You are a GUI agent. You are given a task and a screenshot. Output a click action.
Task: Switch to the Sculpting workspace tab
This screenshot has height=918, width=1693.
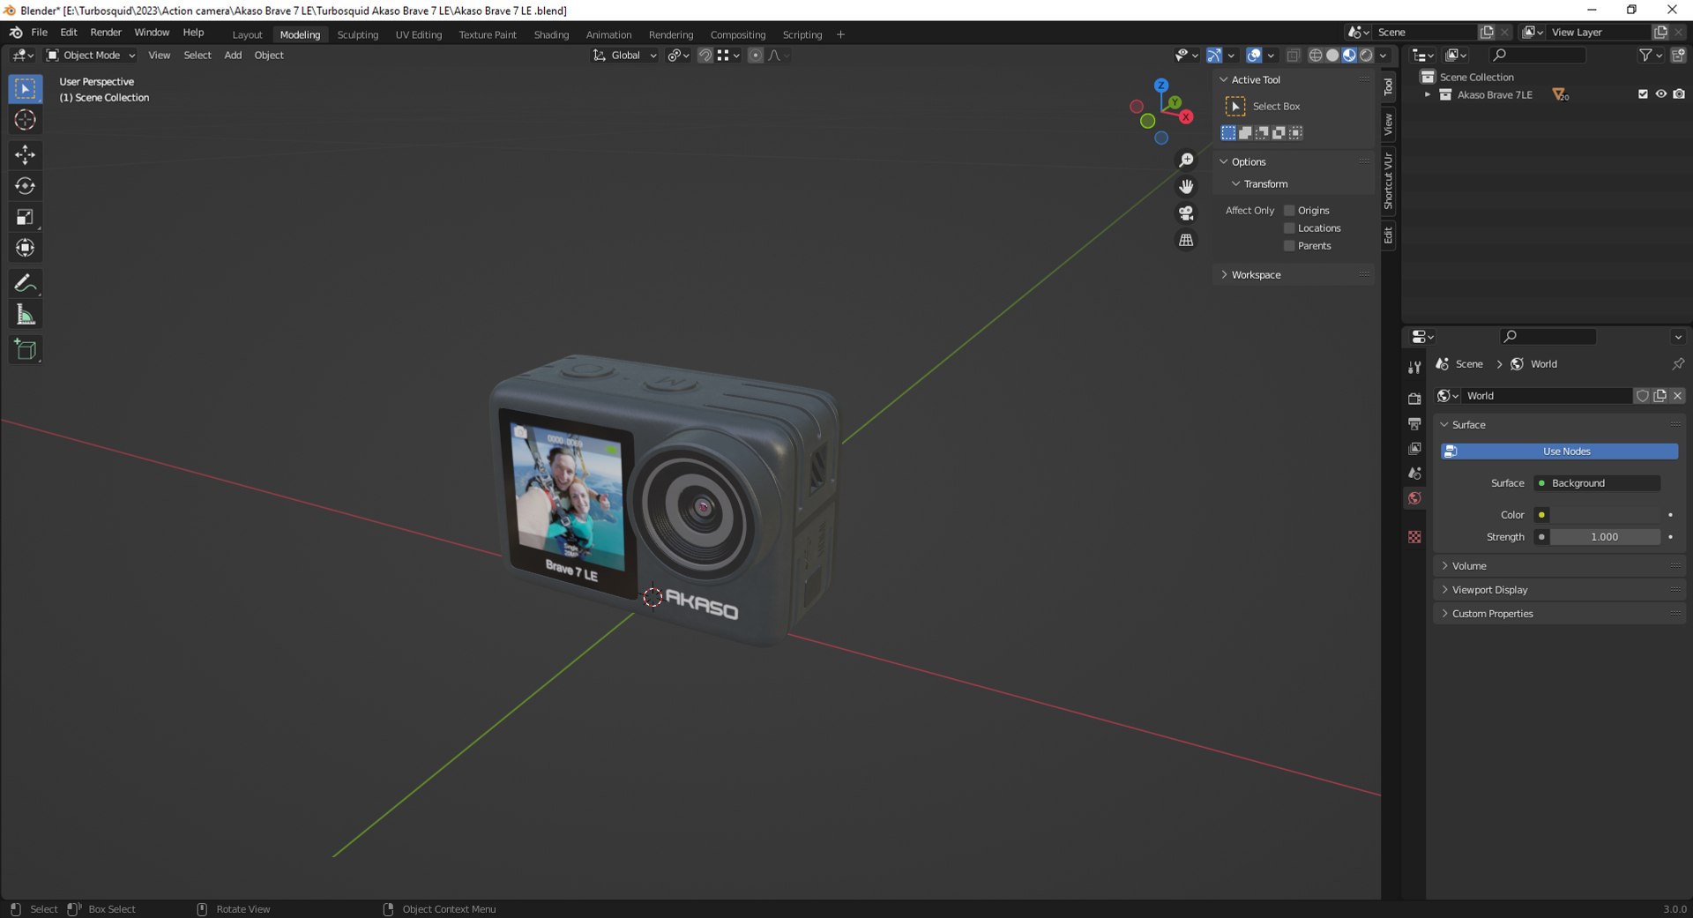357,35
